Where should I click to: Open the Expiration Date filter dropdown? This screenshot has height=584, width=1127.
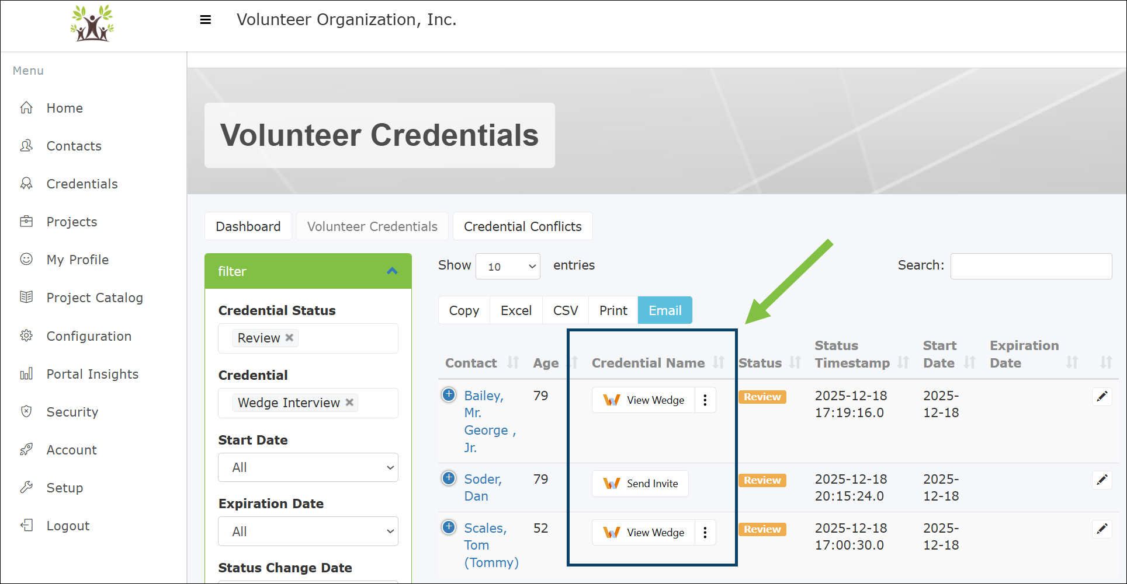(308, 531)
